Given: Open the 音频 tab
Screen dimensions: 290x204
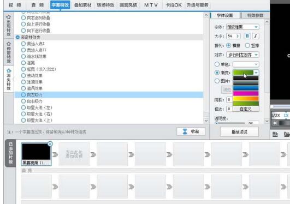Looking at the screenshot, I should pos(38,5).
